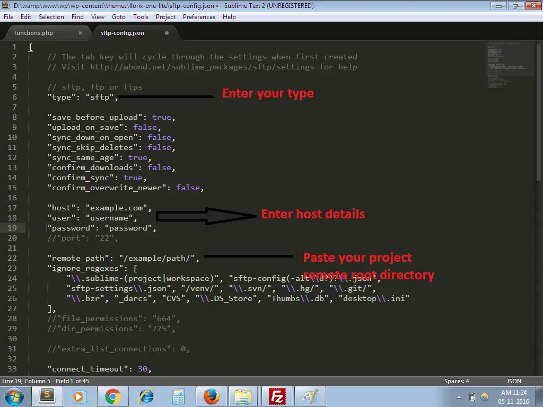Click the Windows Start button
543x407 pixels.
pyautogui.click(x=14, y=396)
